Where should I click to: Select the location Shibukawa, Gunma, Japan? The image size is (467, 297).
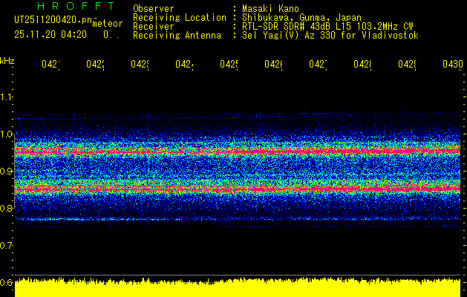(x=301, y=18)
